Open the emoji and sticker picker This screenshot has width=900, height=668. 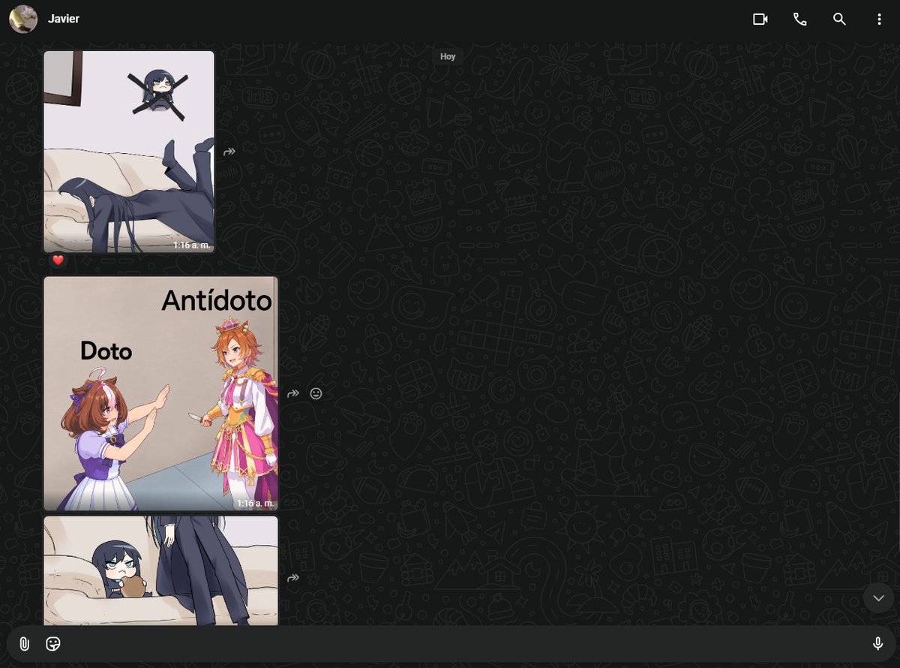[x=53, y=643]
